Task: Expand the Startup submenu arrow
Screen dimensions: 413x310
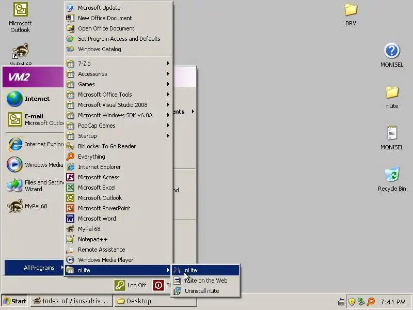Action: coord(168,136)
